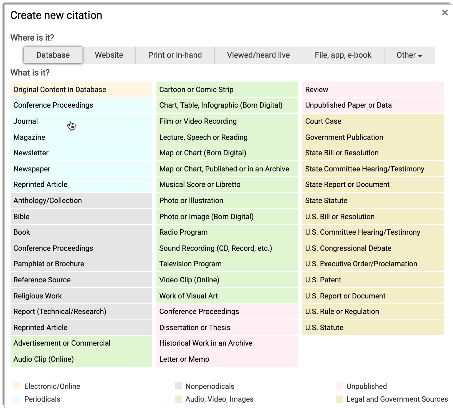
Task: Select Video Clip (Online) option
Action: 189,280
